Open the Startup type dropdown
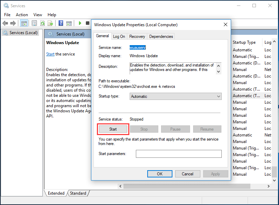279x205 pixels. 176,96
